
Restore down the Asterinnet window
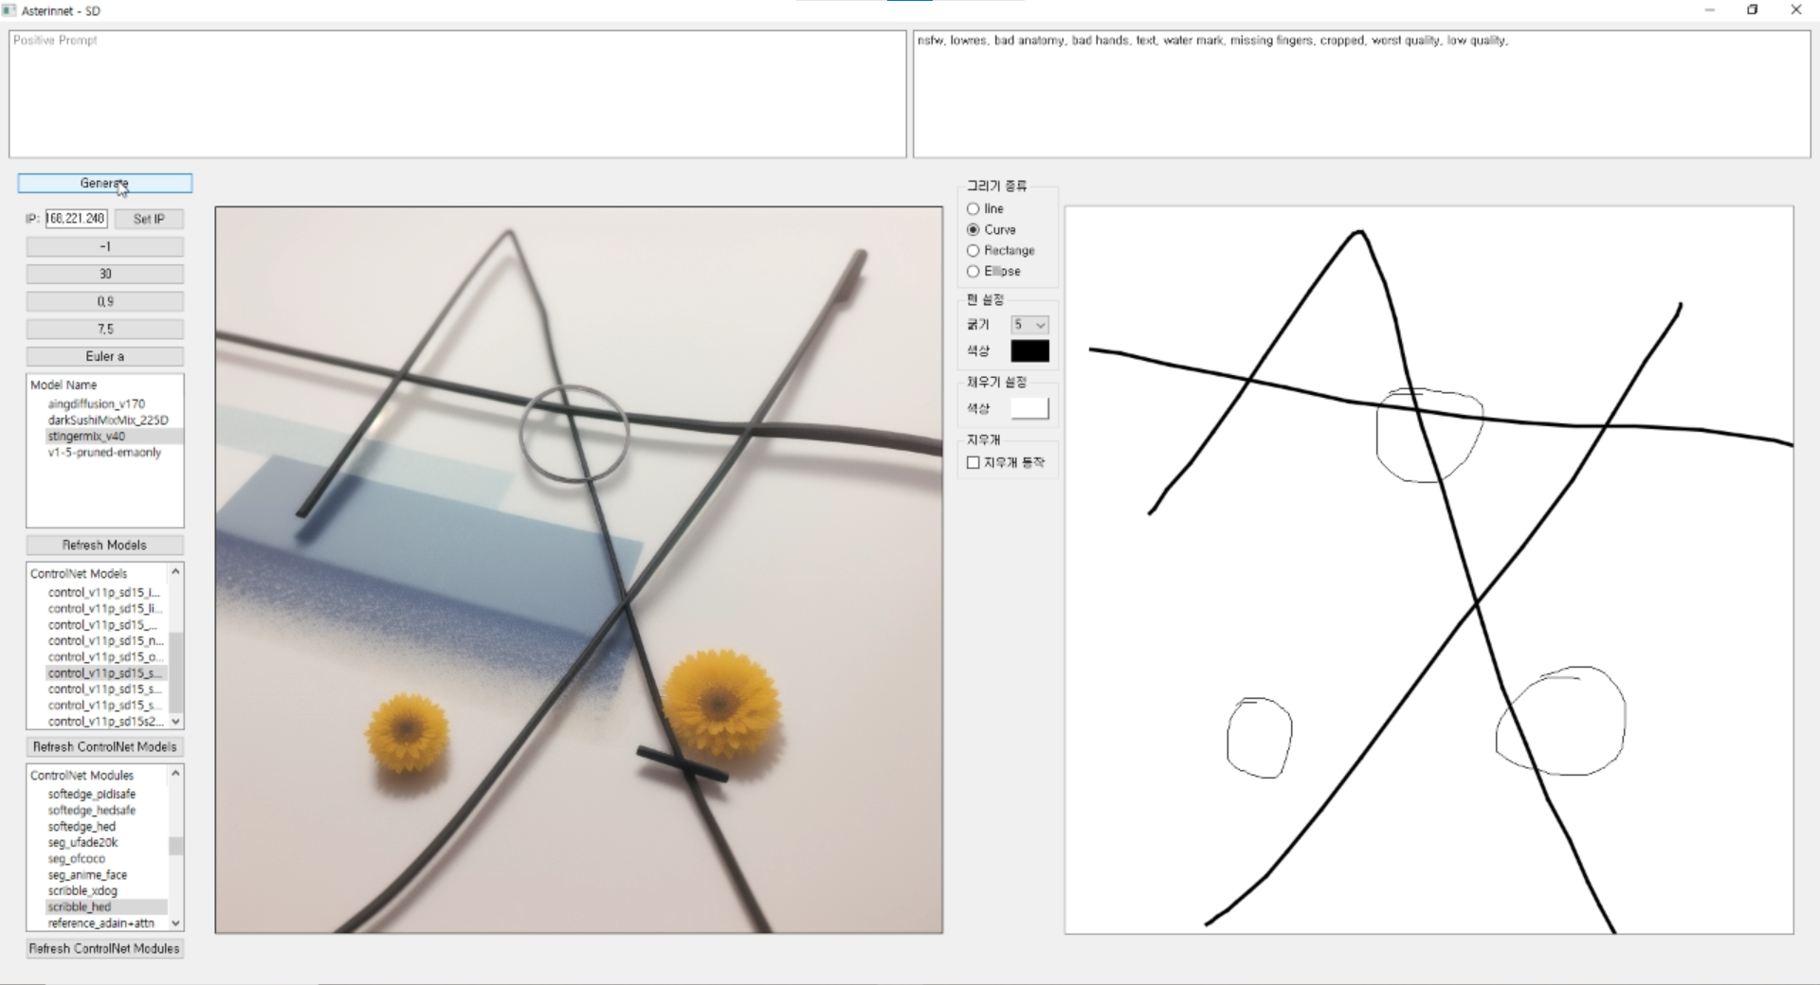point(1753,9)
